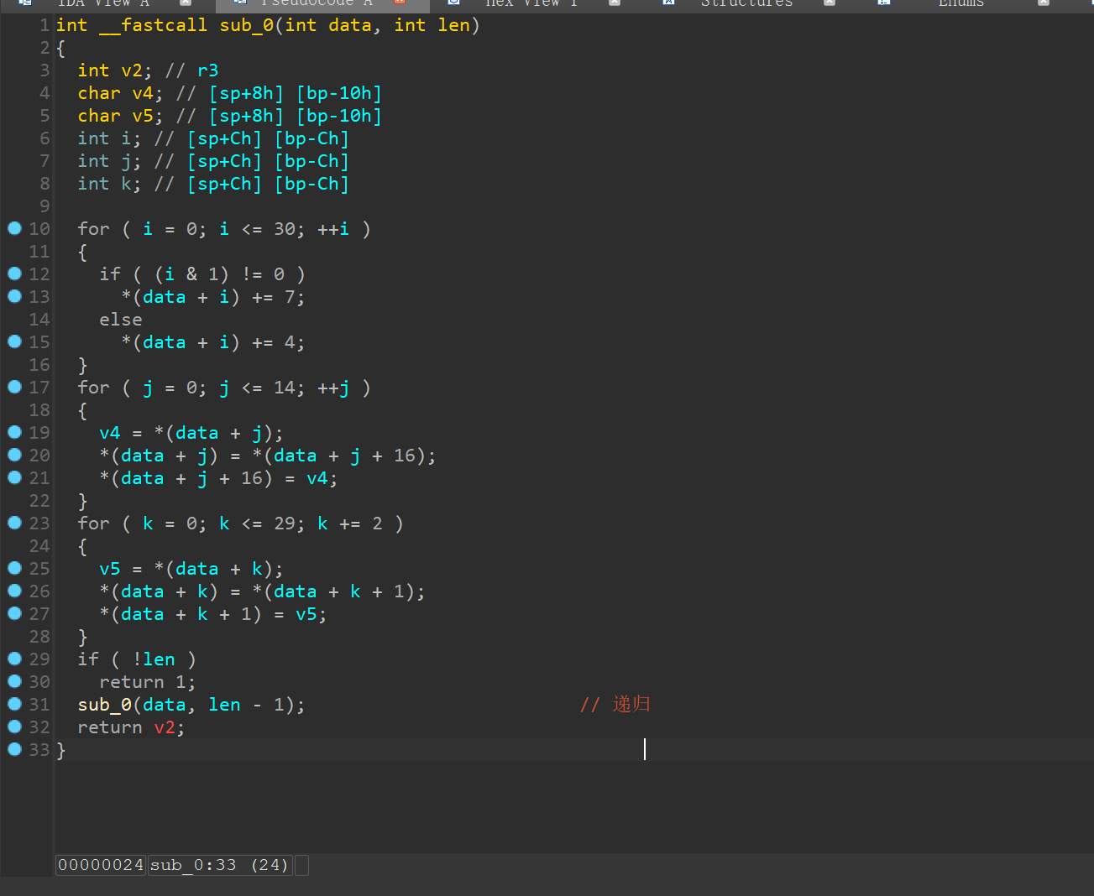The image size is (1094, 896).
Task: Go to the Enums tab
Action: (x=961, y=3)
